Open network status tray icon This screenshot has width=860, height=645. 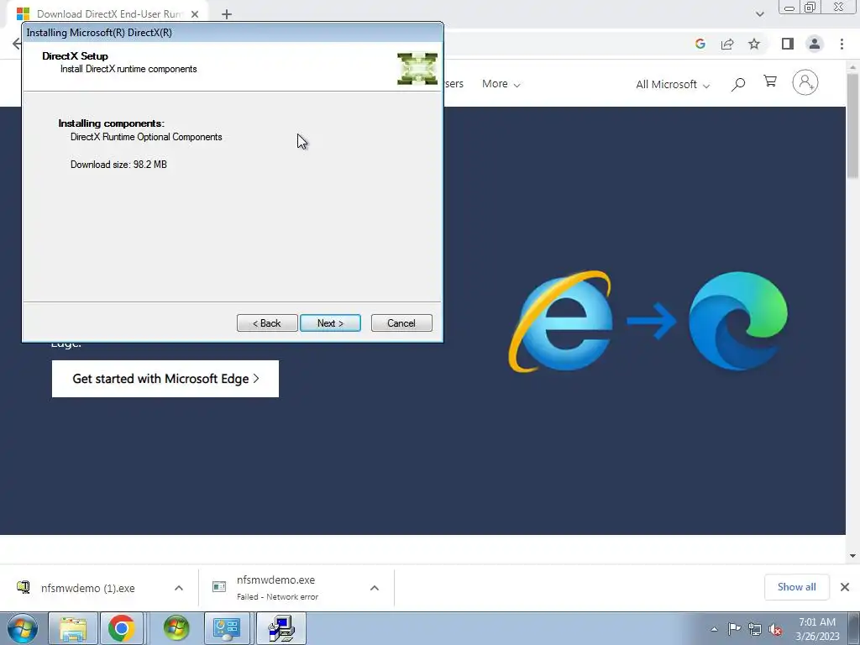pos(755,629)
